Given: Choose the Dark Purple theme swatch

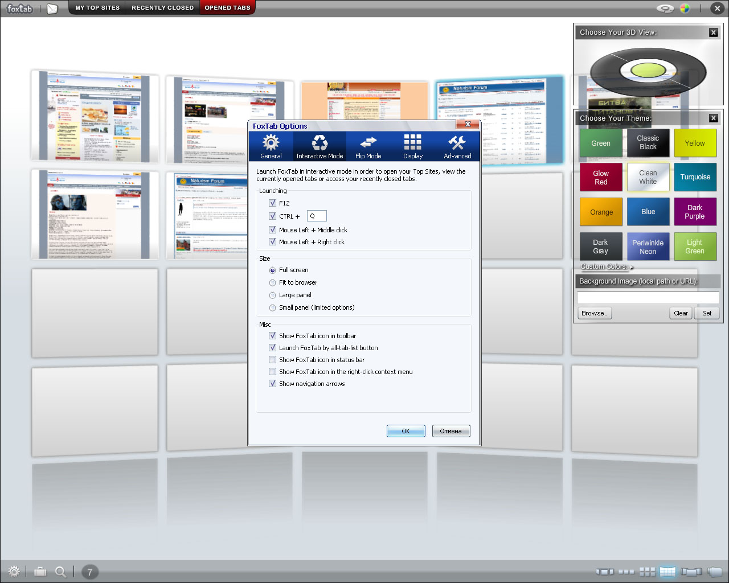Looking at the screenshot, I should pyautogui.click(x=695, y=212).
